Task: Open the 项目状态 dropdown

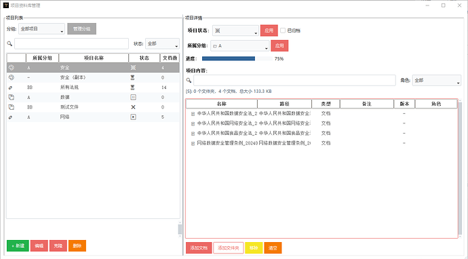Action: (x=235, y=31)
